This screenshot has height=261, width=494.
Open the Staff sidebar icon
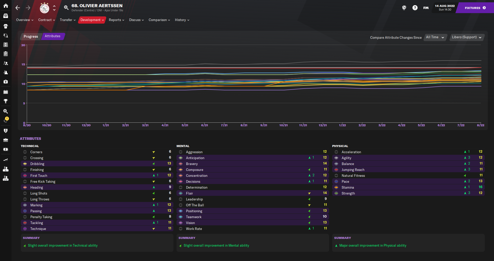click(x=6, y=63)
